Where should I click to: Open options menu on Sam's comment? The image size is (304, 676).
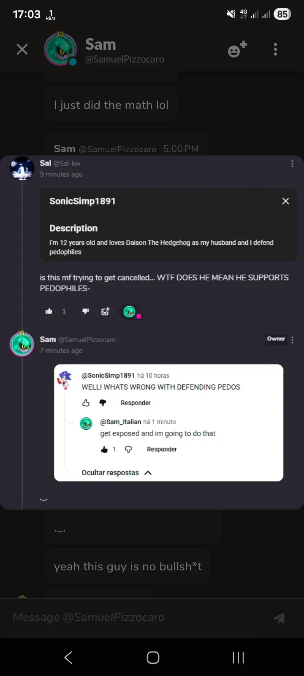292,340
